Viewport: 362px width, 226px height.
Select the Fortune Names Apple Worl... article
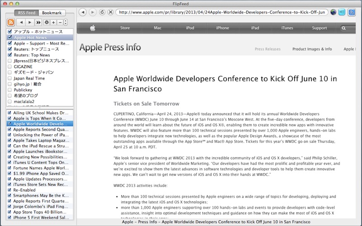(x=40, y=168)
